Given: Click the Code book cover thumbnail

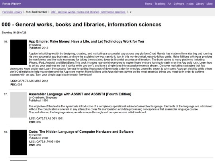Looking at the screenshot, I should pos(18,142).
